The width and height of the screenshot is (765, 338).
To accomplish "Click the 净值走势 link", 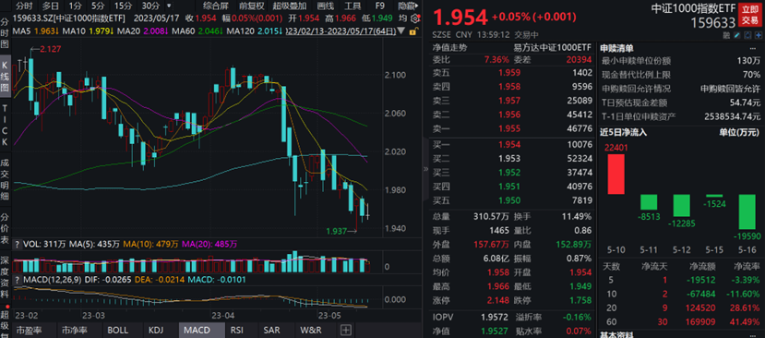I will (449, 48).
